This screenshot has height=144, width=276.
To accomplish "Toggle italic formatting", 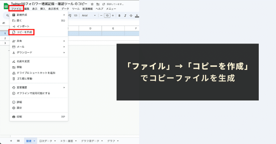I will pyautogui.click(x=125, y=15).
